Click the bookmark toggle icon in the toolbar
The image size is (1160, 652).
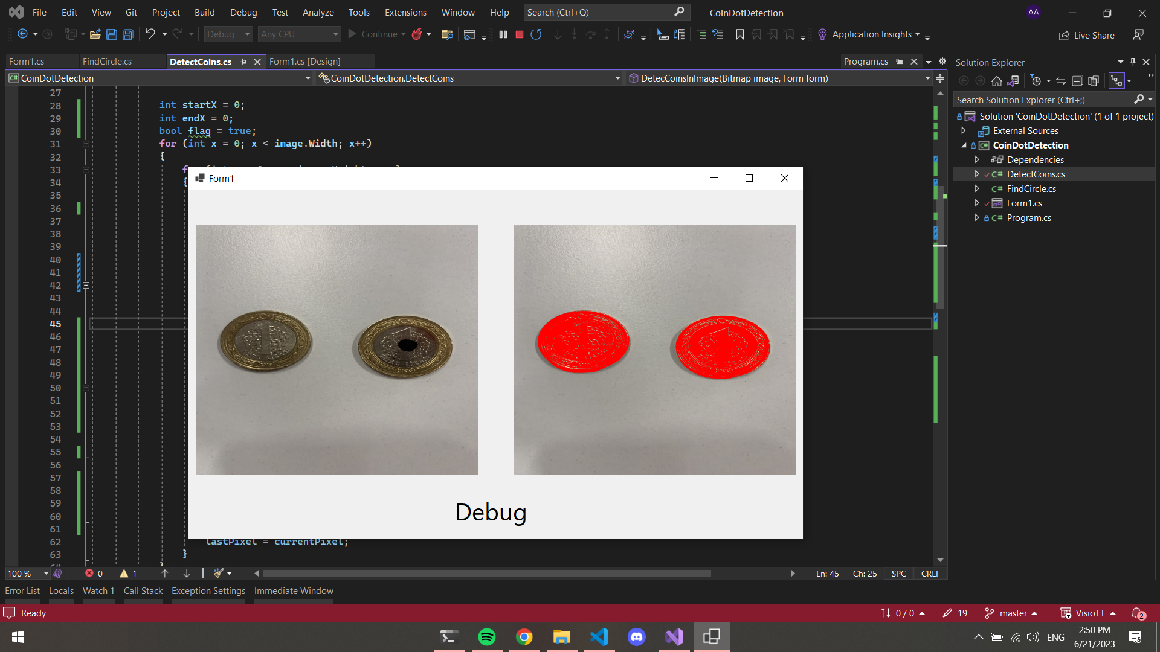point(739,34)
